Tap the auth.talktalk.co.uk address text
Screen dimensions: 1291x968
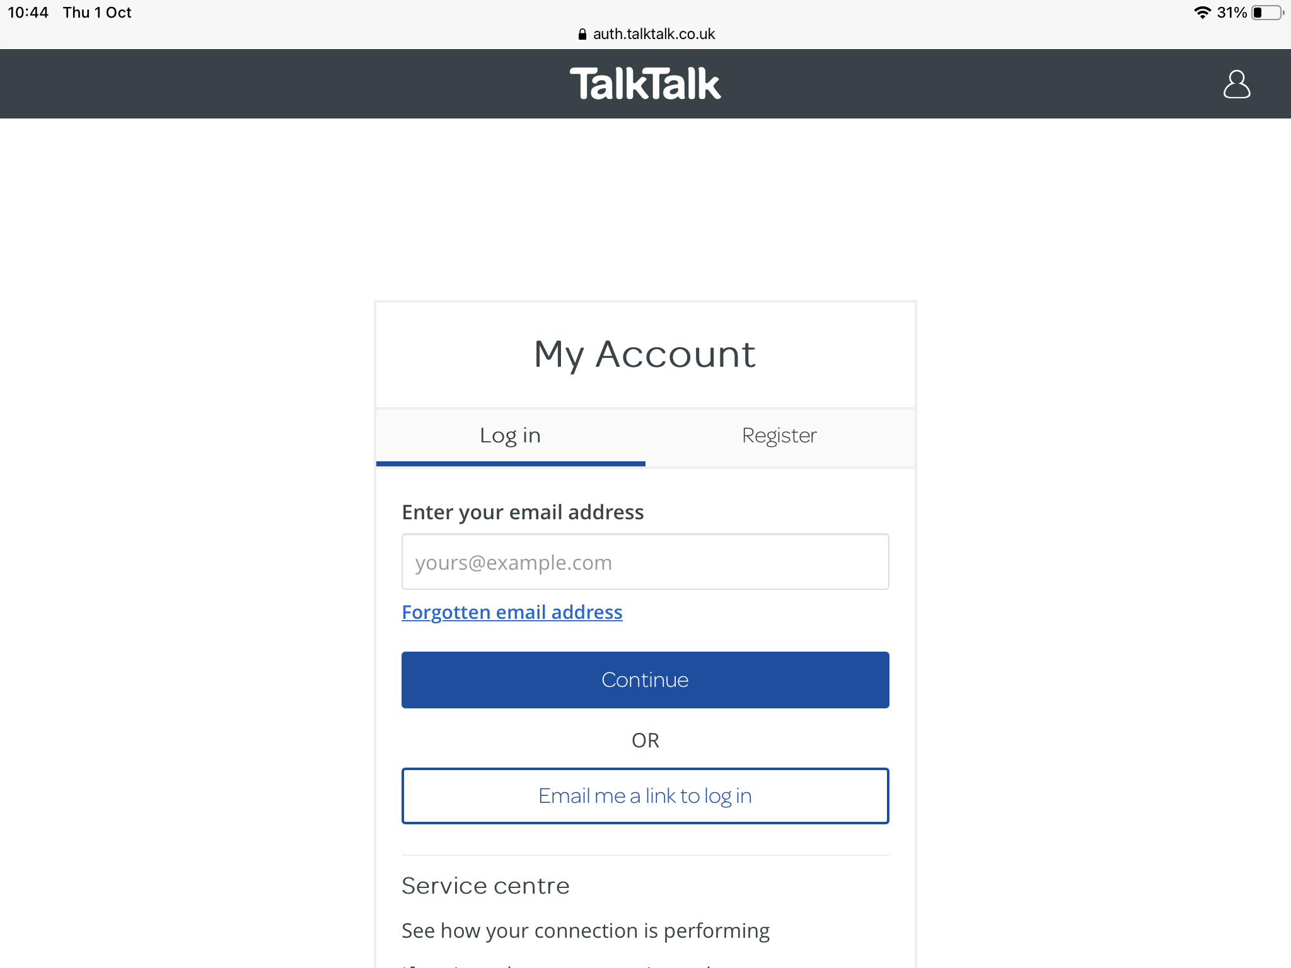pos(654,34)
